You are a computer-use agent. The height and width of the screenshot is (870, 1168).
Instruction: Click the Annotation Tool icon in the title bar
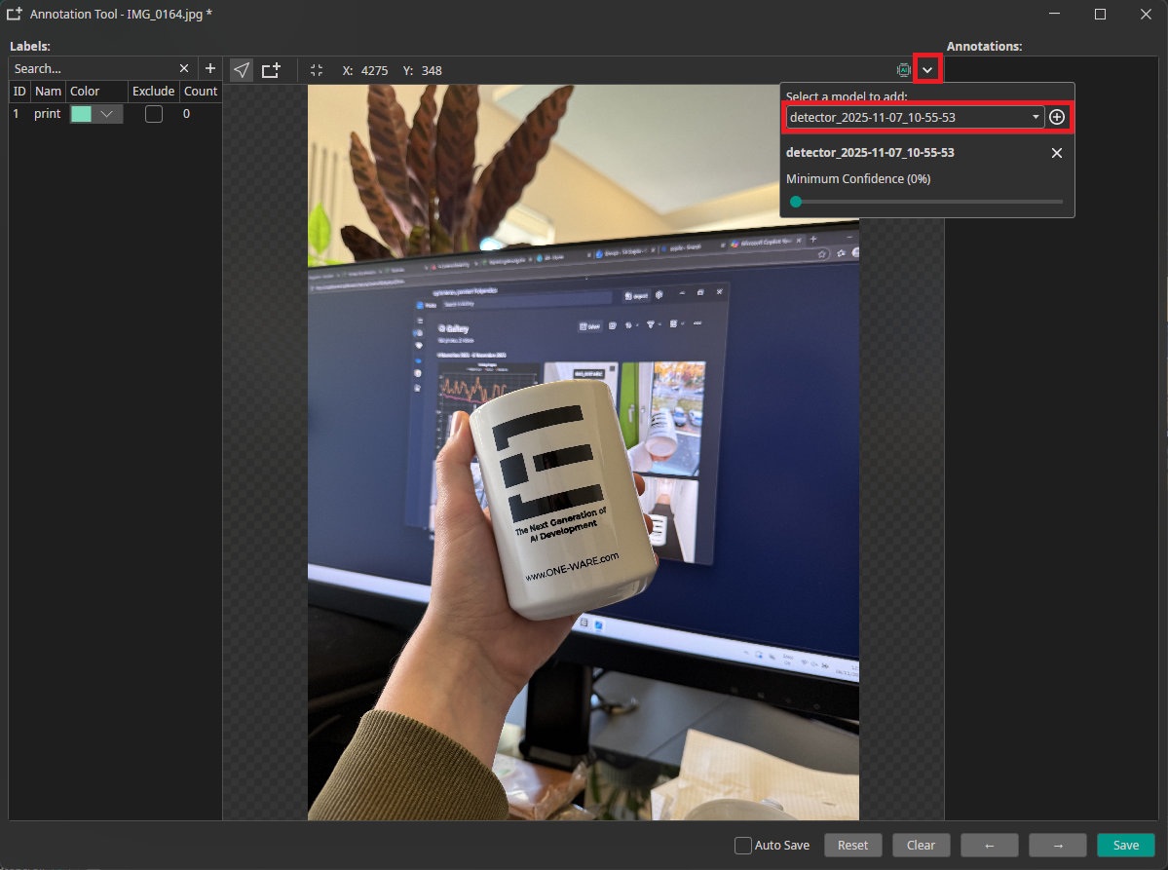click(14, 14)
